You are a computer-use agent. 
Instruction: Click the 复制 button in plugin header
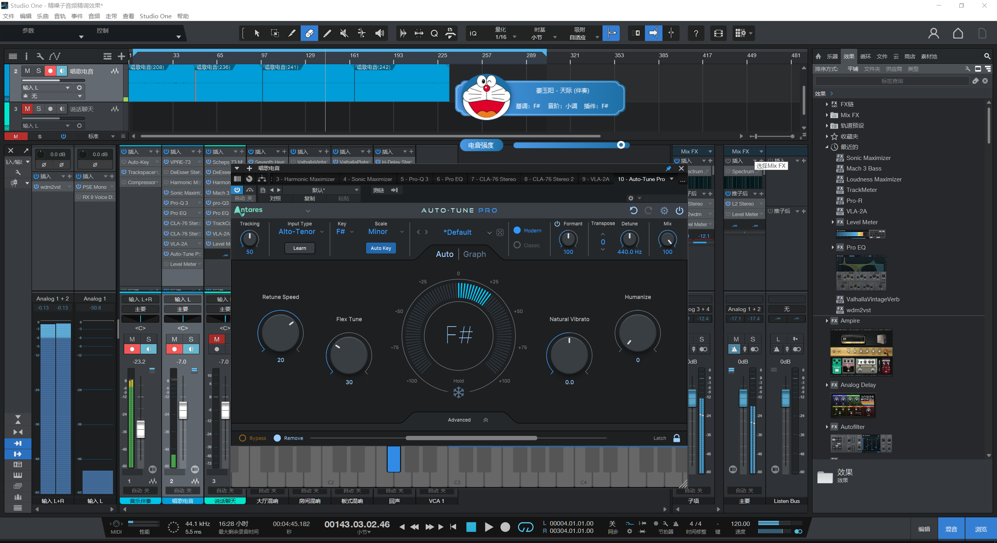pyautogui.click(x=310, y=199)
